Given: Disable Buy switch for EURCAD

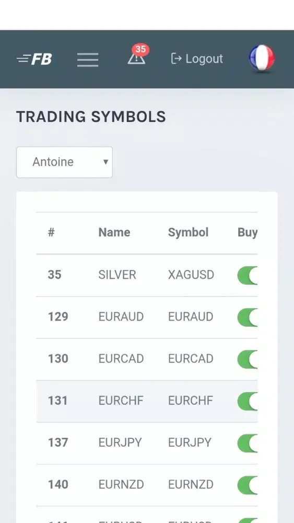Looking at the screenshot, I should pos(248,359).
